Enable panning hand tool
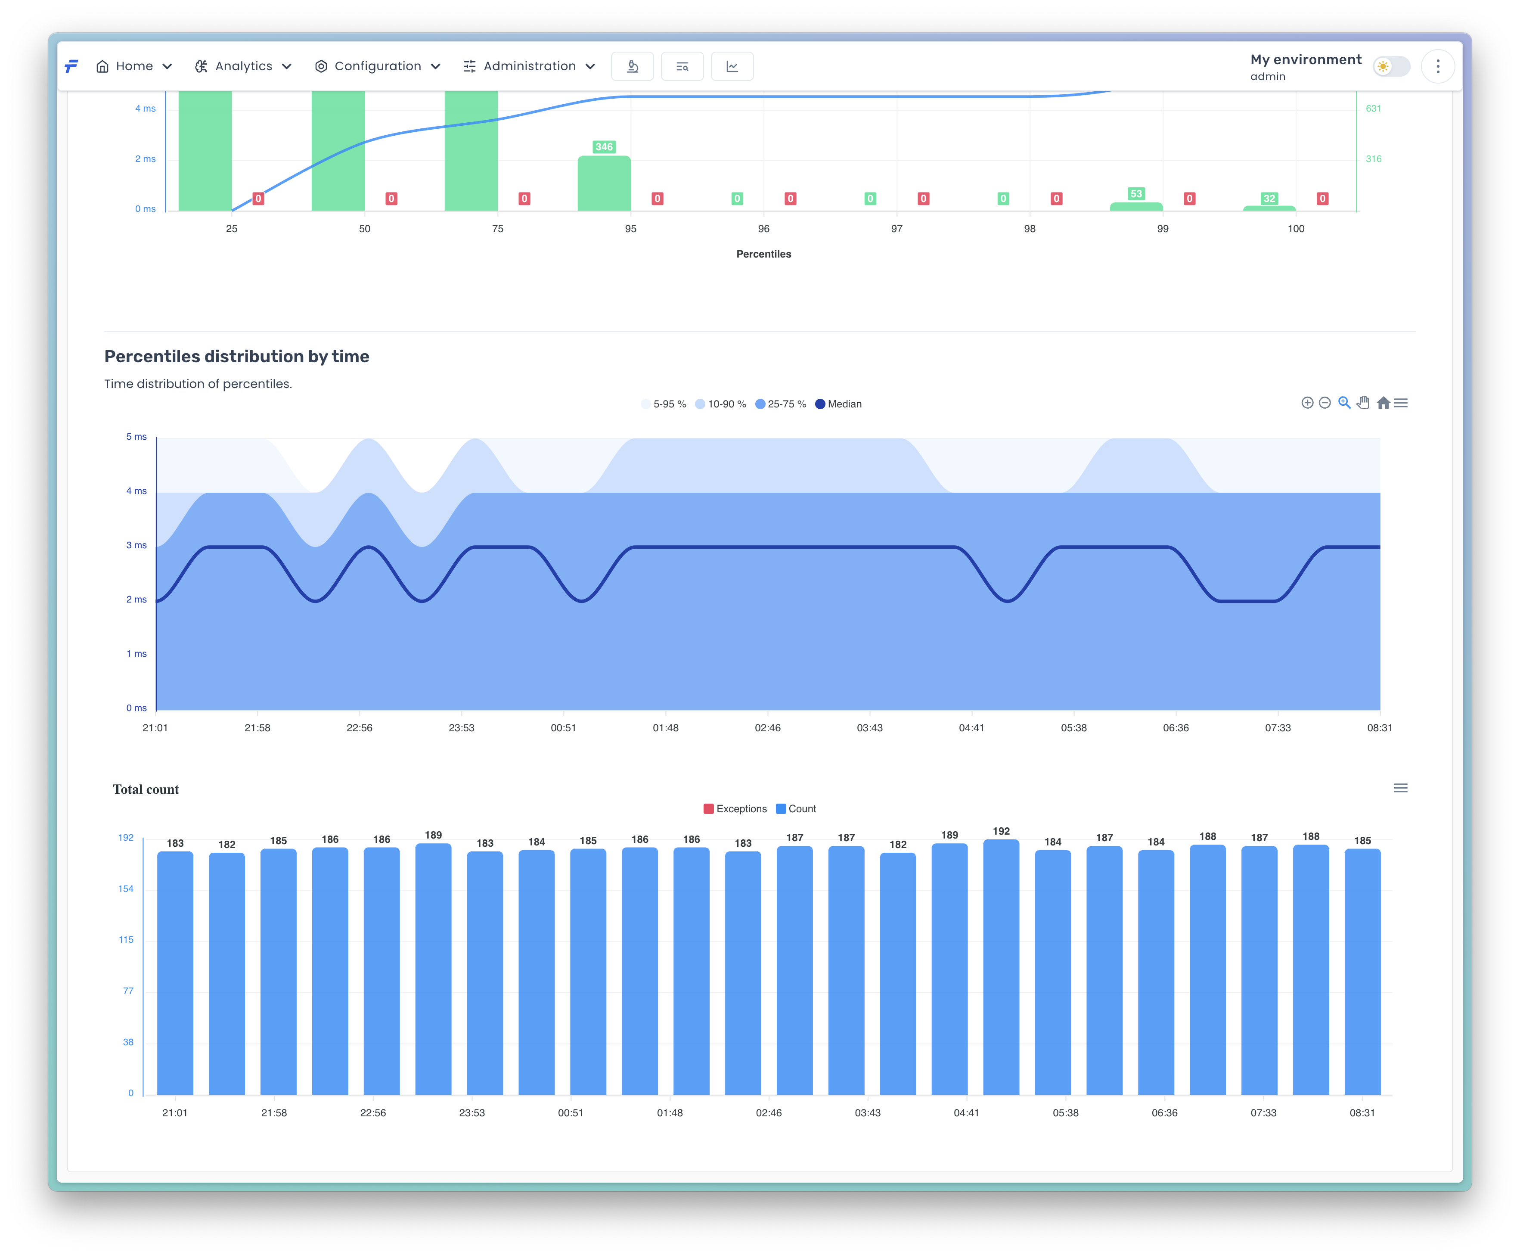 tap(1363, 403)
